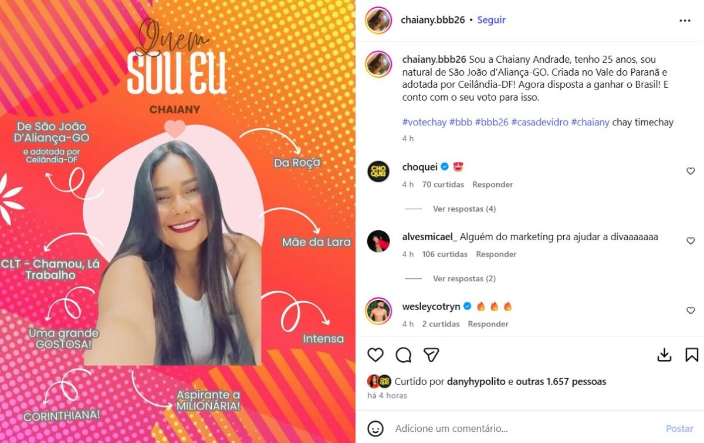Like the post with the heart icon

coord(375,355)
